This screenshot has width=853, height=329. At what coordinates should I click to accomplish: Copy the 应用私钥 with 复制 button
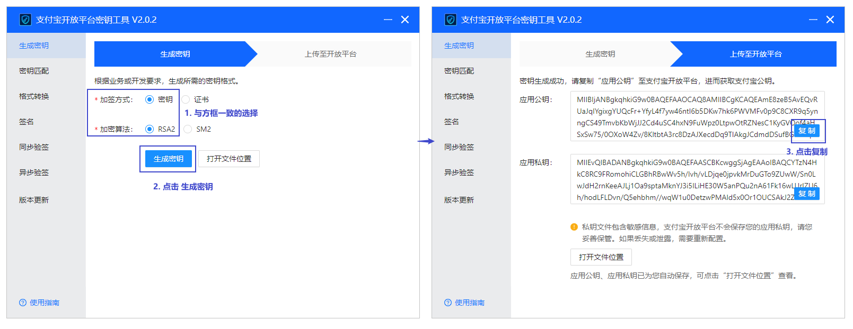pos(807,194)
